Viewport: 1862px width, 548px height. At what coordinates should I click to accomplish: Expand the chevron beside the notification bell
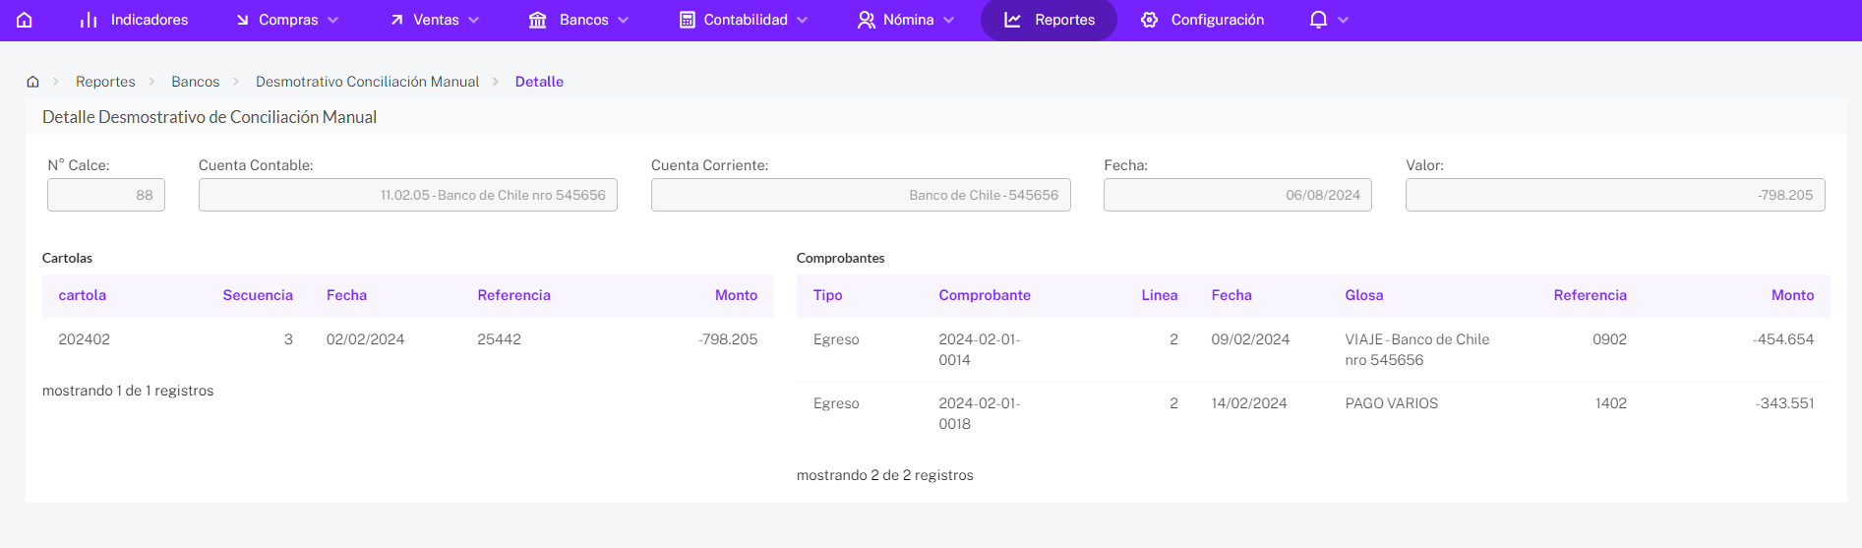click(1344, 20)
